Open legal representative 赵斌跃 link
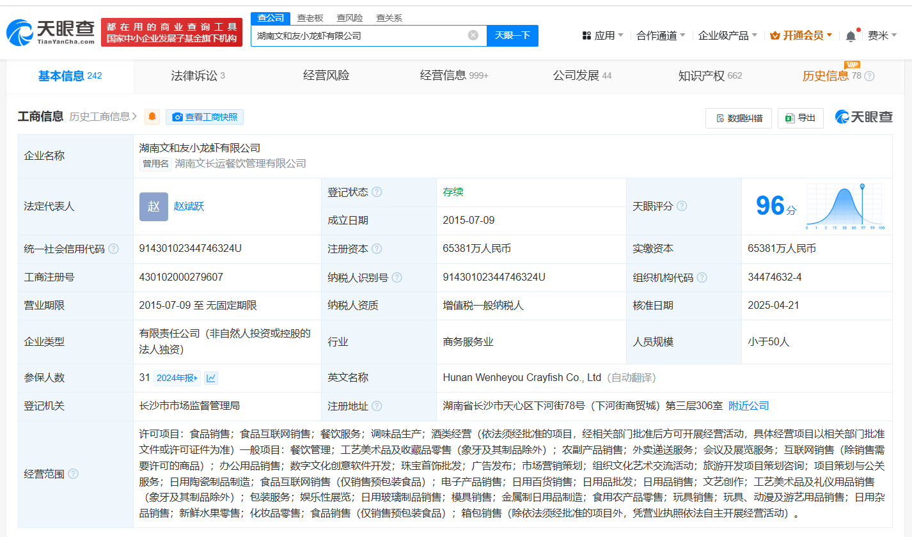The height and width of the screenshot is (537, 912). pyautogui.click(x=189, y=206)
